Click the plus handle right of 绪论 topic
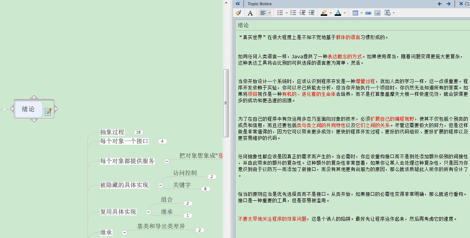Screen dimensions: 470x238 [x=56, y=109]
